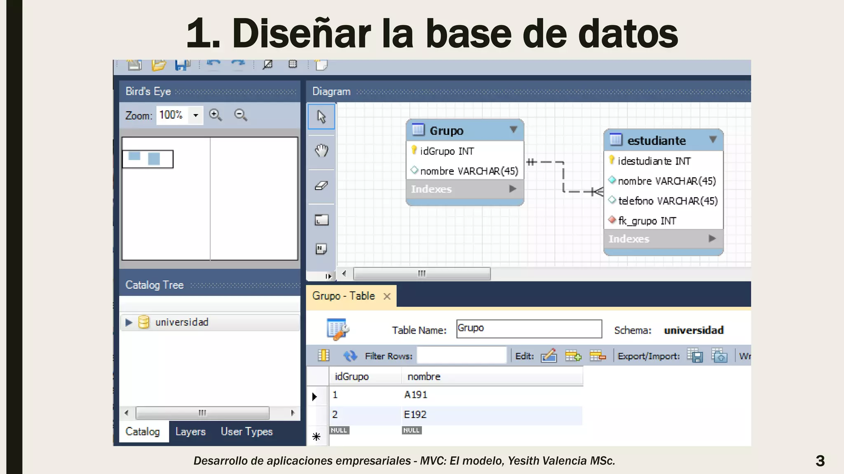Click the Grupo table title in diagram

[x=446, y=131]
